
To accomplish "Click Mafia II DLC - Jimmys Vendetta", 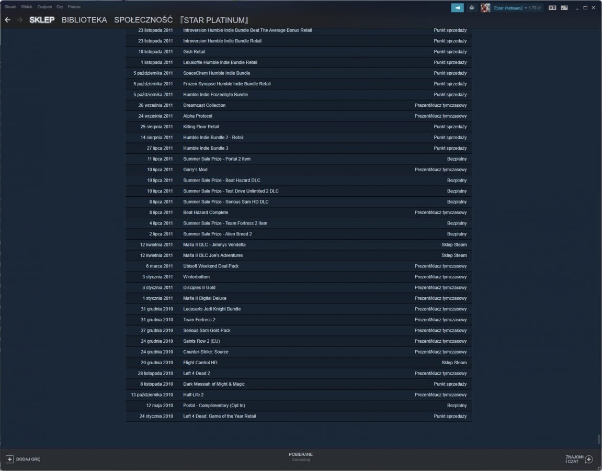I will click(x=214, y=245).
